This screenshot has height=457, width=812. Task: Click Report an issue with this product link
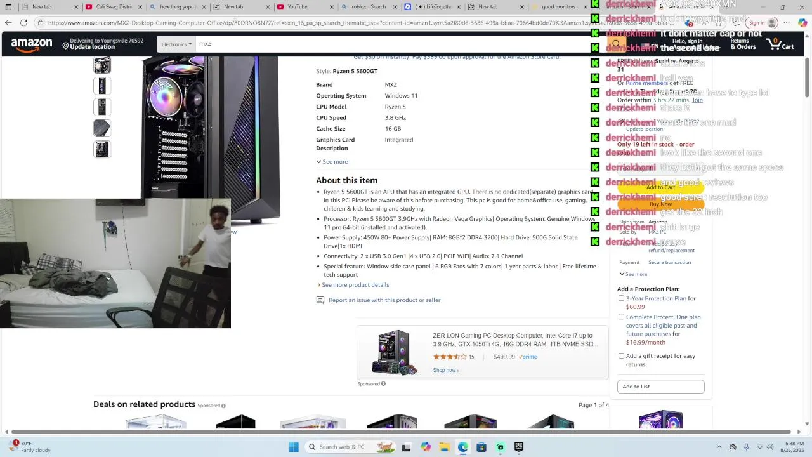384,300
